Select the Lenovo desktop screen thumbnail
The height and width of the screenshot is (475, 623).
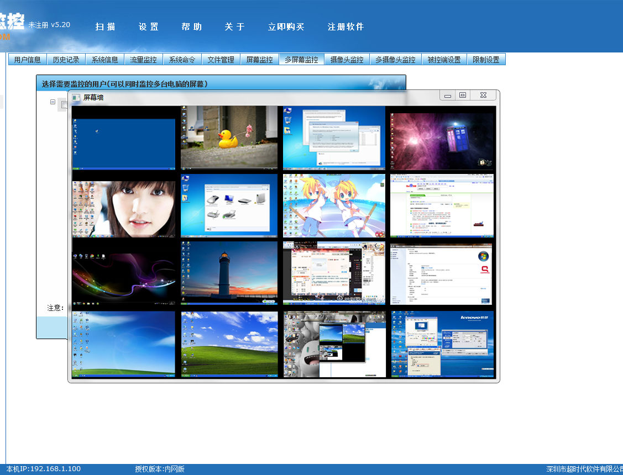pyautogui.click(x=443, y=344)
